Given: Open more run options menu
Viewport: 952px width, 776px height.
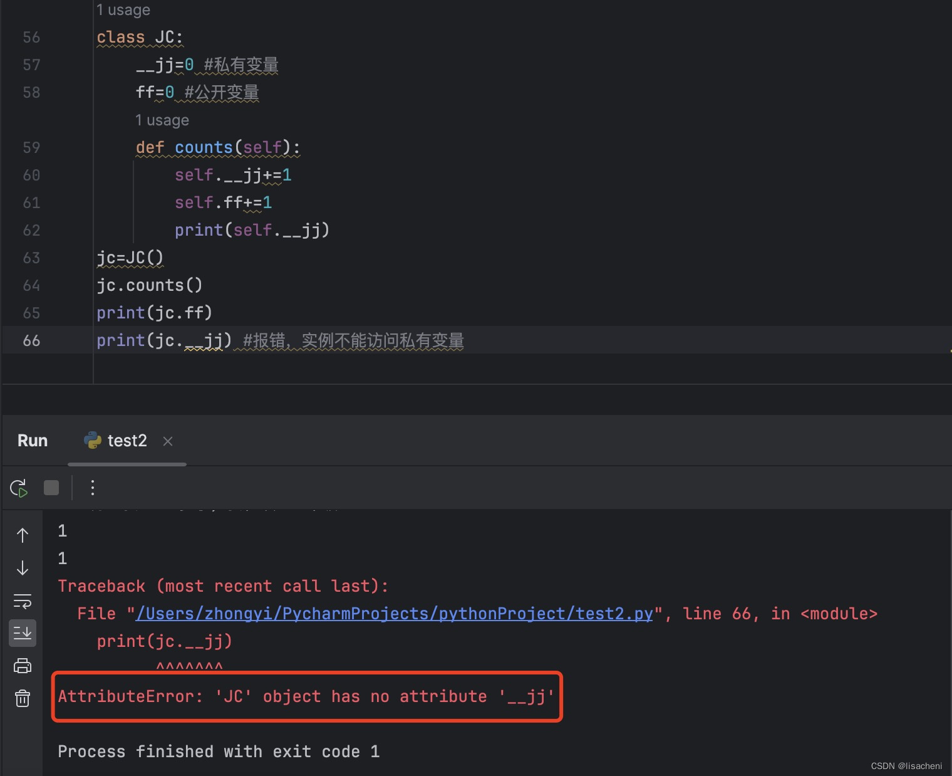Looking at the screenshot, I should (93, 488).
